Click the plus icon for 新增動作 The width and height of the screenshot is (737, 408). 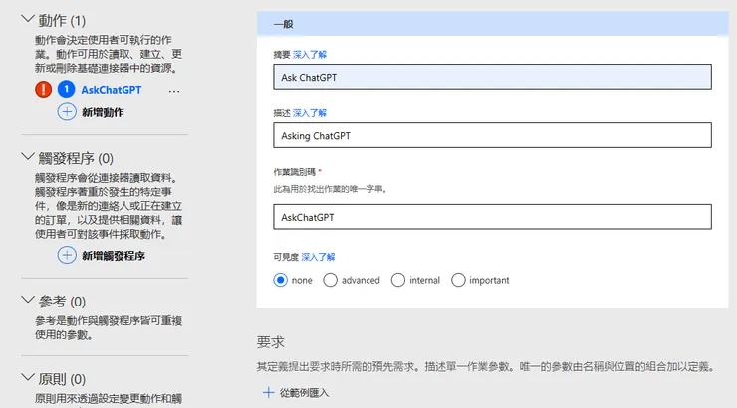[x=67, y=112]
